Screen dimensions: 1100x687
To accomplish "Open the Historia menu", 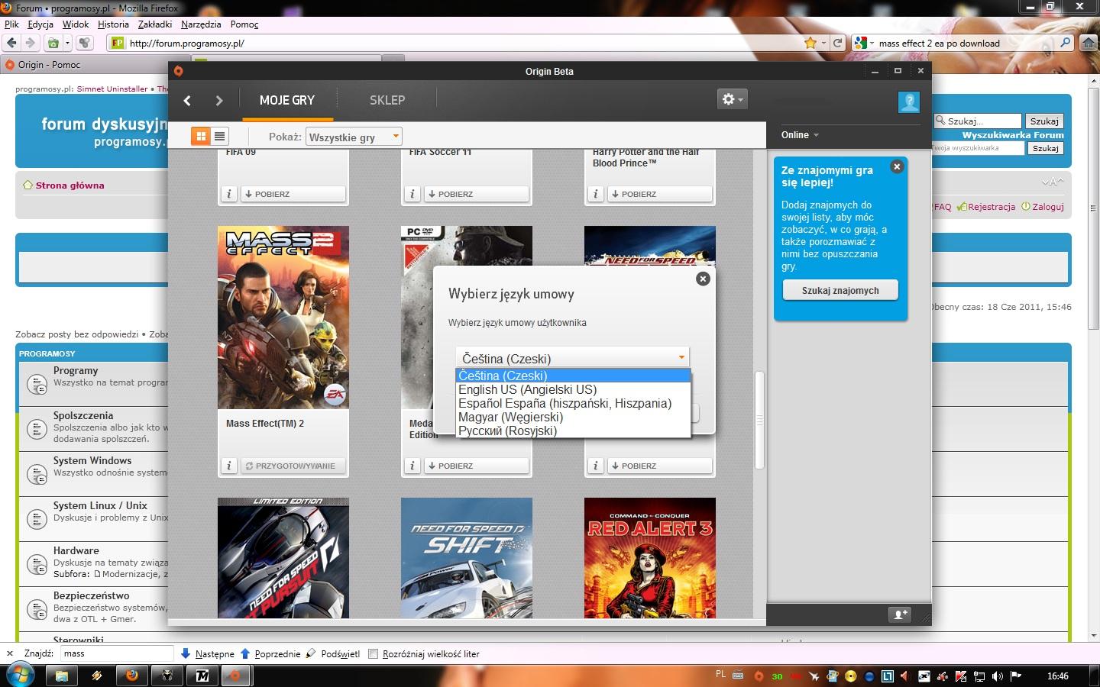I will pos(113,24).
